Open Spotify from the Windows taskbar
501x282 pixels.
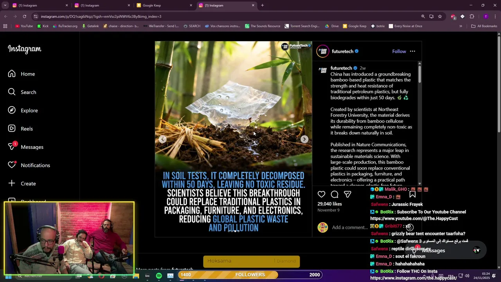point(159,276)
